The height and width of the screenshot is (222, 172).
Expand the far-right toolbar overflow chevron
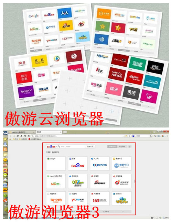168,136
